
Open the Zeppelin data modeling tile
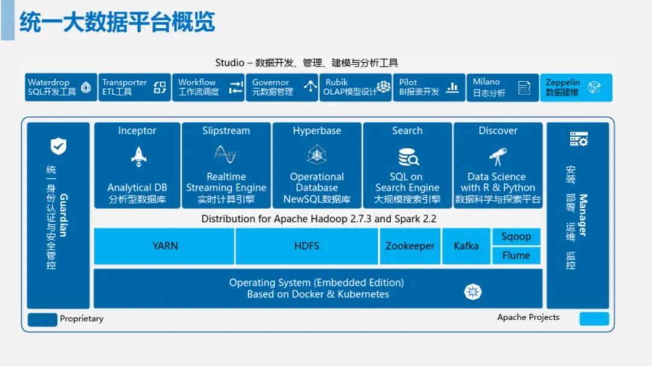tap(575, 87)
